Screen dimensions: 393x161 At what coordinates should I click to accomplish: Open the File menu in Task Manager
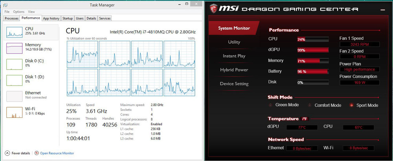click(x=7, y=12)
